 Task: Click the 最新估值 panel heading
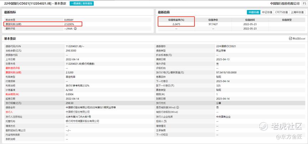[x=164, y=12]
